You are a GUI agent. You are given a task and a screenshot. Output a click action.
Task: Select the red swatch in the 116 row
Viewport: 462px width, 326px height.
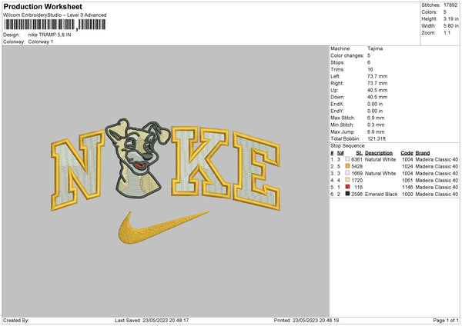click(x=348, y=187)
